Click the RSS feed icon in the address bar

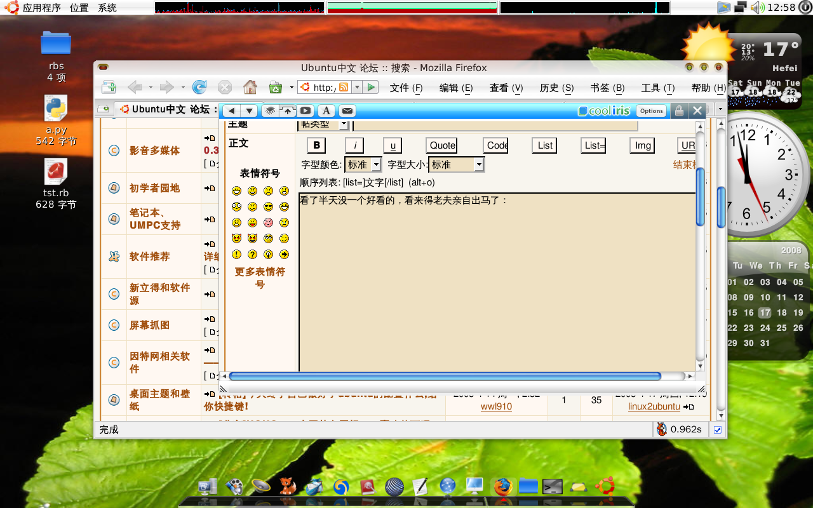[344, 87]
